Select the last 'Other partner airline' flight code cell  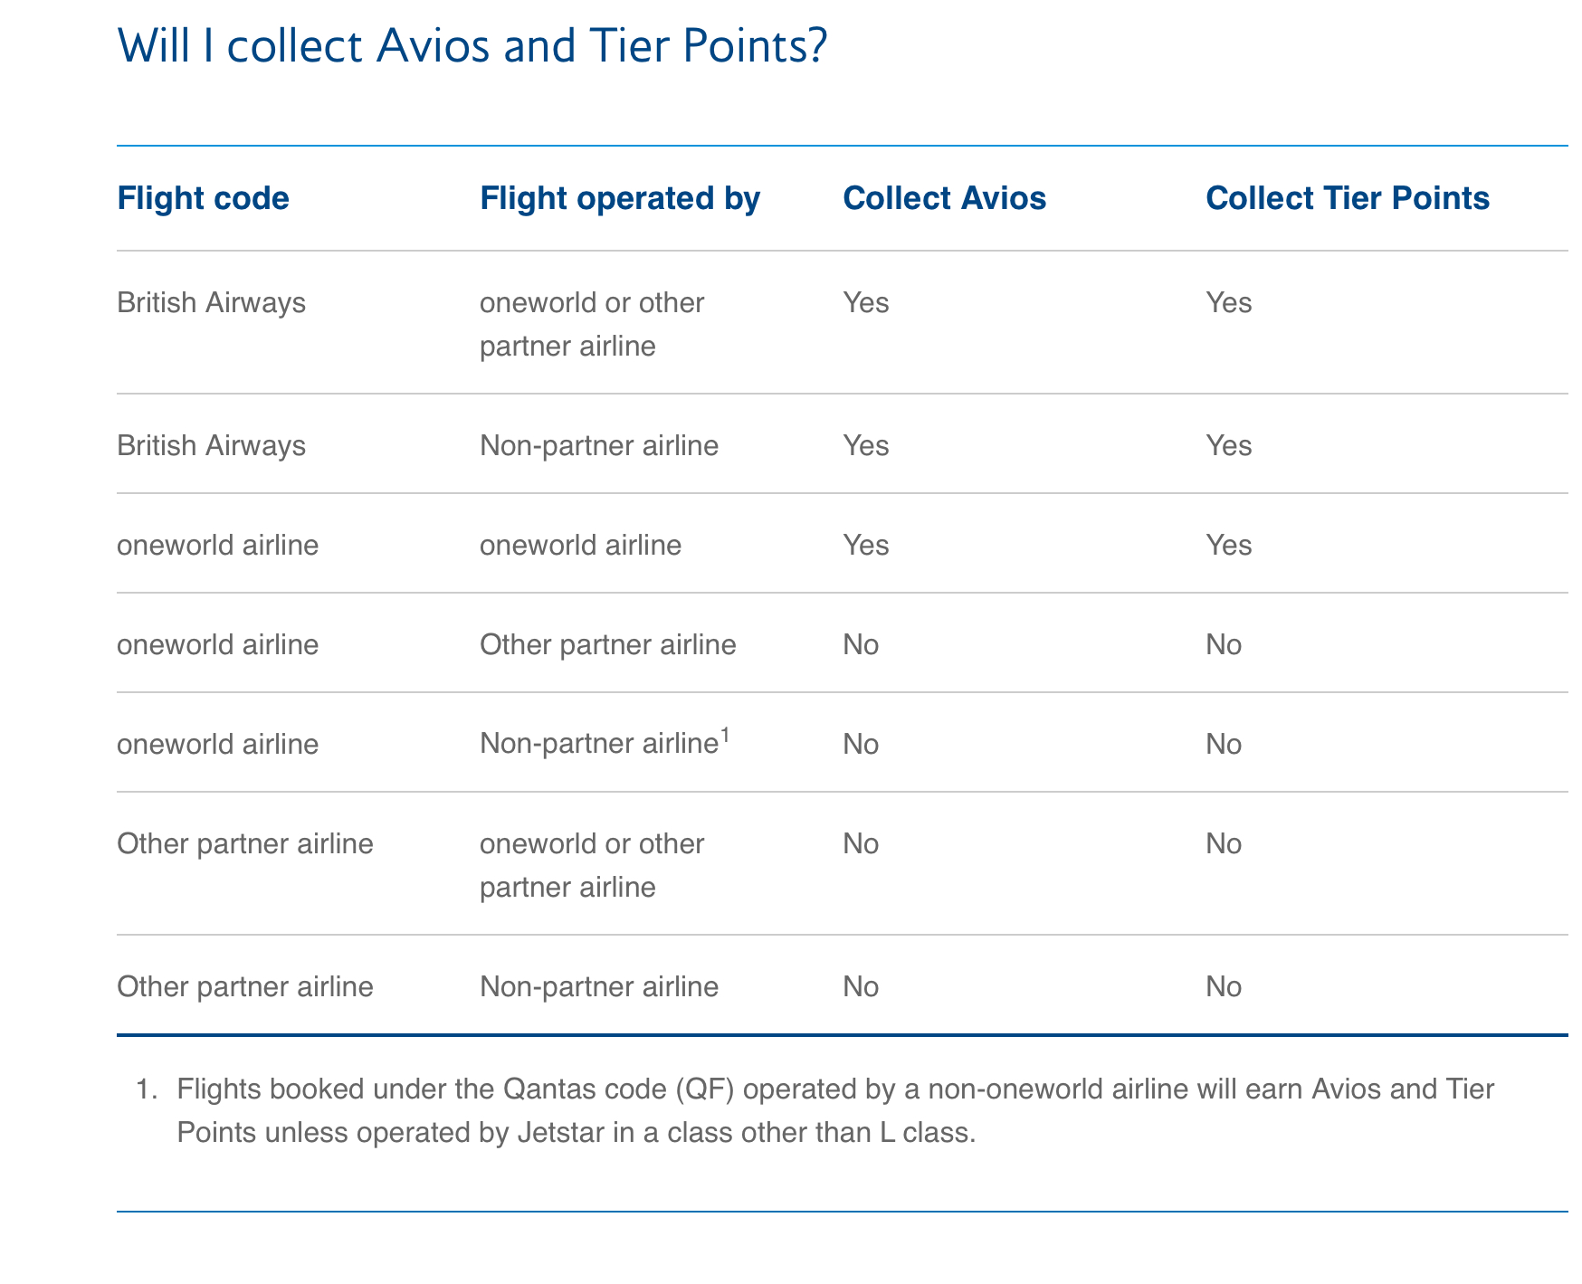pos(245,986)
